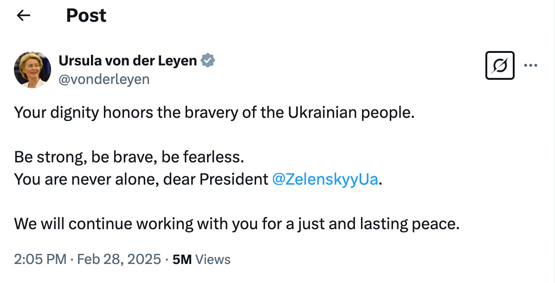The width and height of the screenshot is (555, 283).
Task: Click the 2:05 PM timestamp
Action: click(40, 259)
